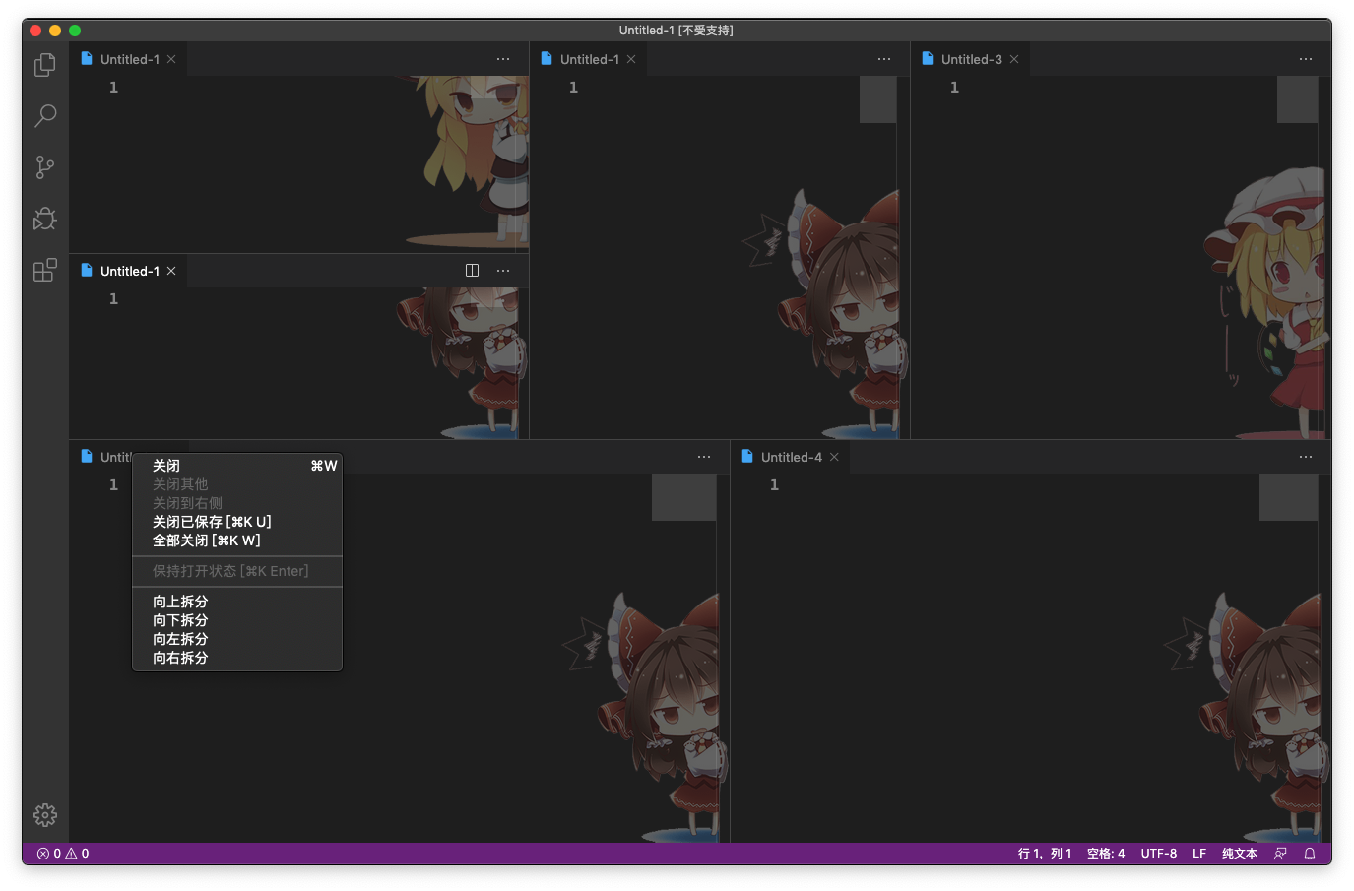Click the minimap in Untitled-3 editor
The image size is (1354, 891).
(1297, 99)
